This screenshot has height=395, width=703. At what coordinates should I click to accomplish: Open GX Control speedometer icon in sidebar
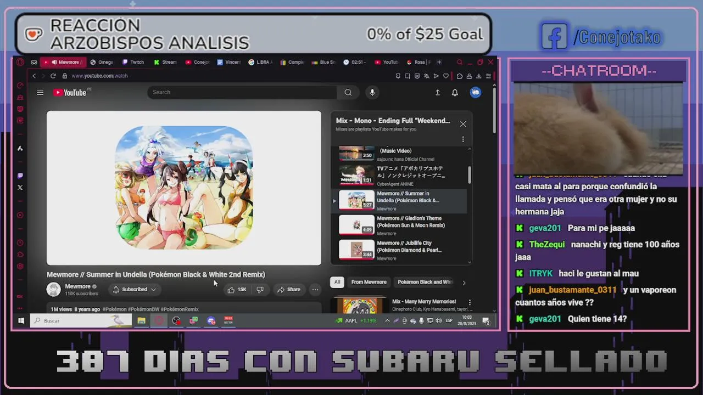pyautogui.click(x=20, y=85)
